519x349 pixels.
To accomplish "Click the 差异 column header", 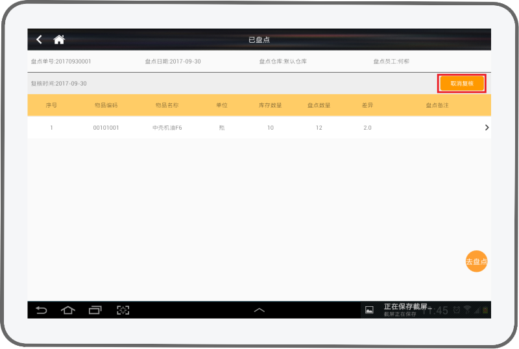I will click(x=367, y=105).
